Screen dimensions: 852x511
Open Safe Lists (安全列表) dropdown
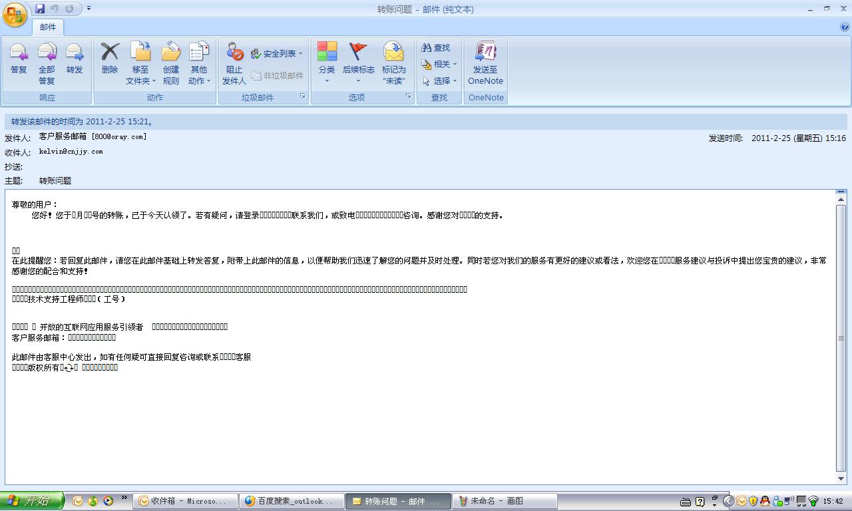(277, 53)
